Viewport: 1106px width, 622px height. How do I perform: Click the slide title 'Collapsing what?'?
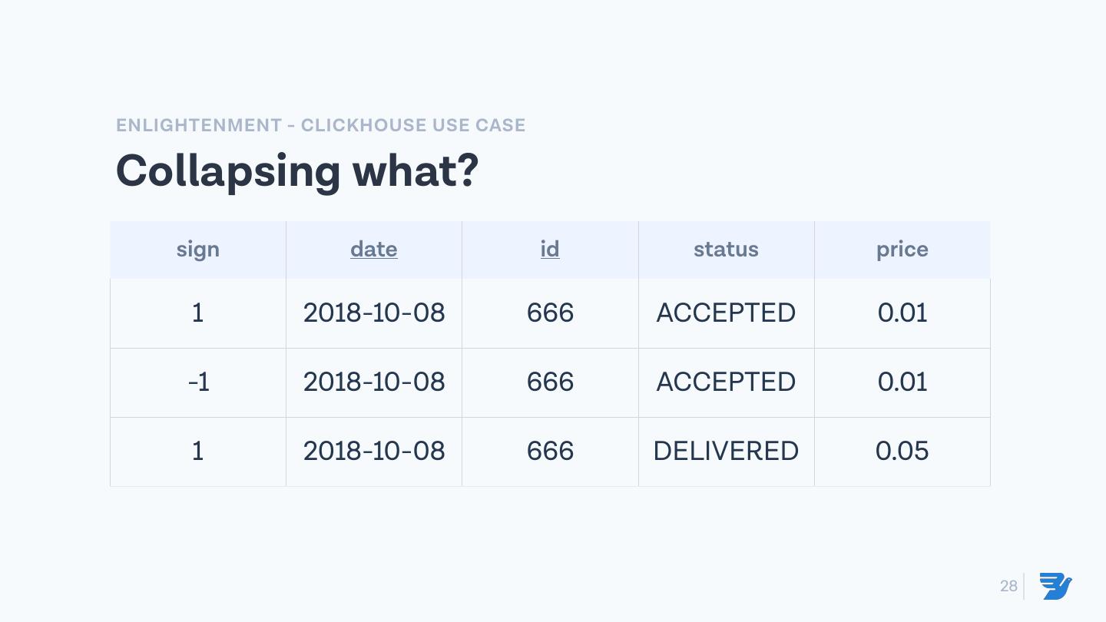click(x=297, y=170)
